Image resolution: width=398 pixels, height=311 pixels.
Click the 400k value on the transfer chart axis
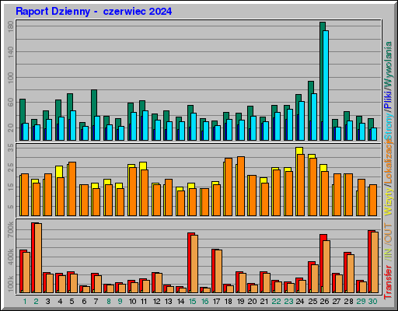(11, 257)
